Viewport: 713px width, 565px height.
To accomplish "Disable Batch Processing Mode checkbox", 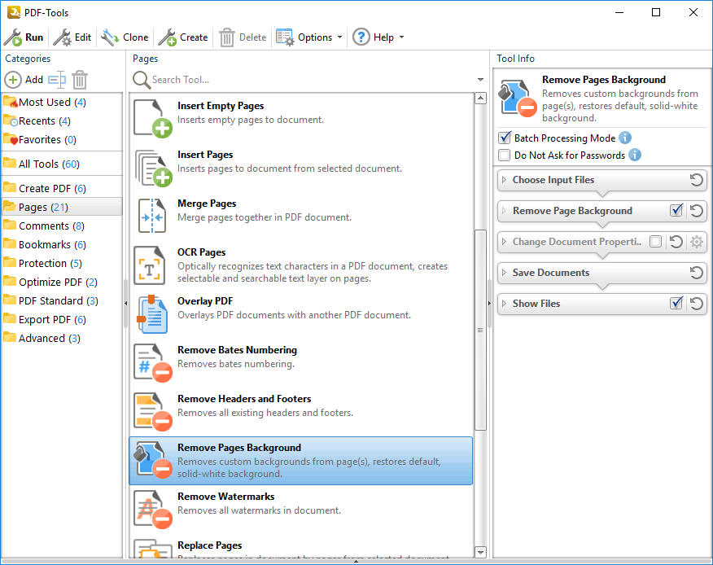I will [x=505, y=138].
